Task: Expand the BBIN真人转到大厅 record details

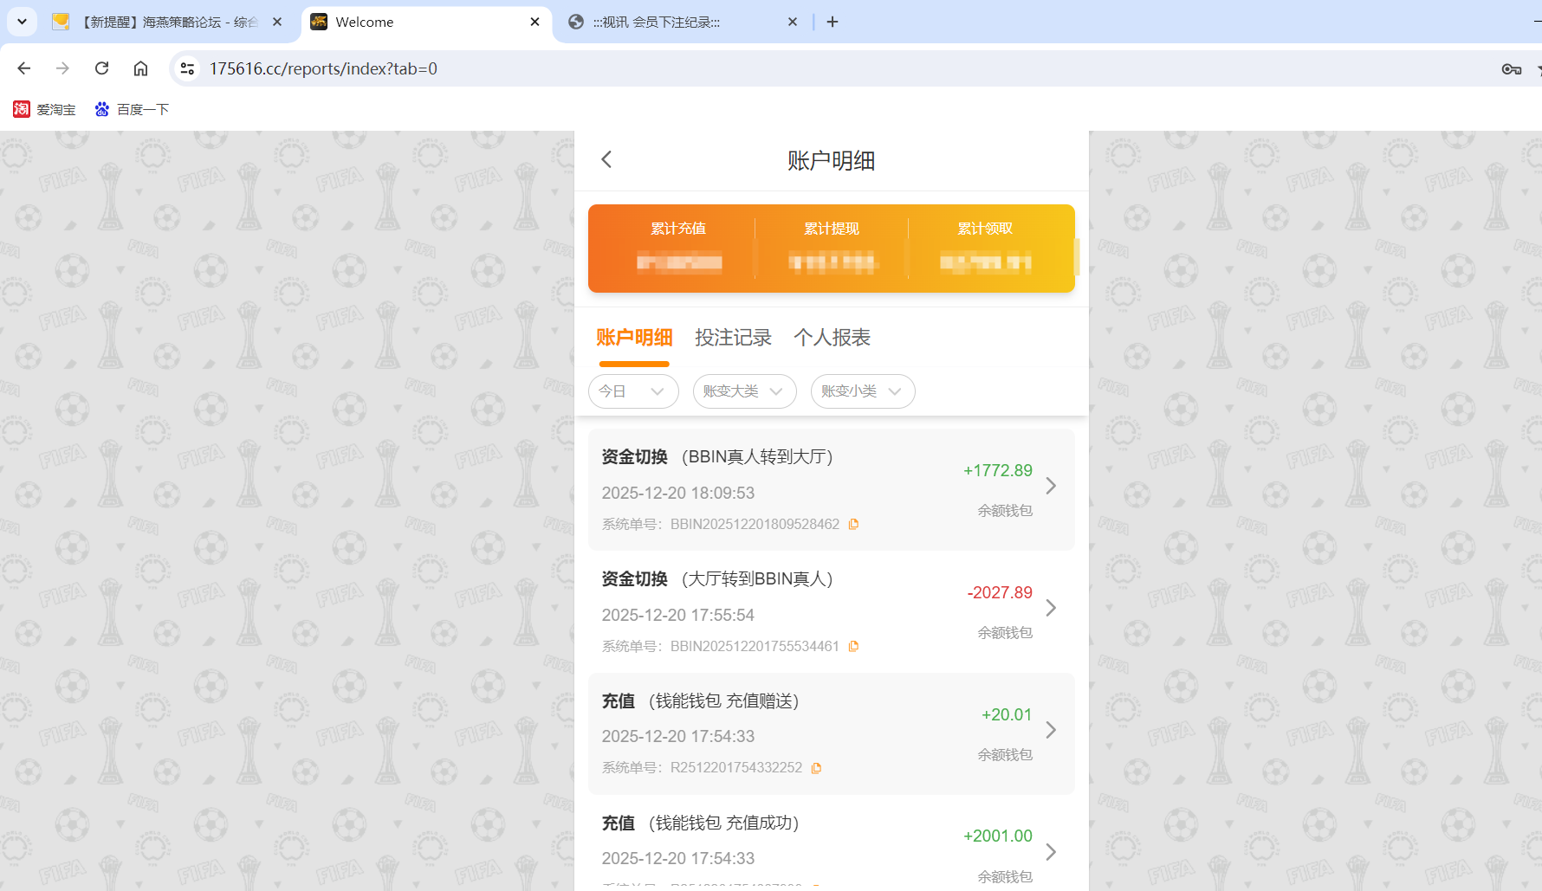Action: [1051, 486]
